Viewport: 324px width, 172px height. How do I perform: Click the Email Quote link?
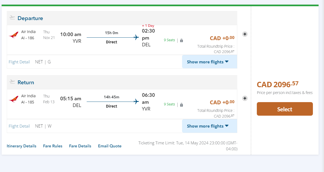[110, 146]
